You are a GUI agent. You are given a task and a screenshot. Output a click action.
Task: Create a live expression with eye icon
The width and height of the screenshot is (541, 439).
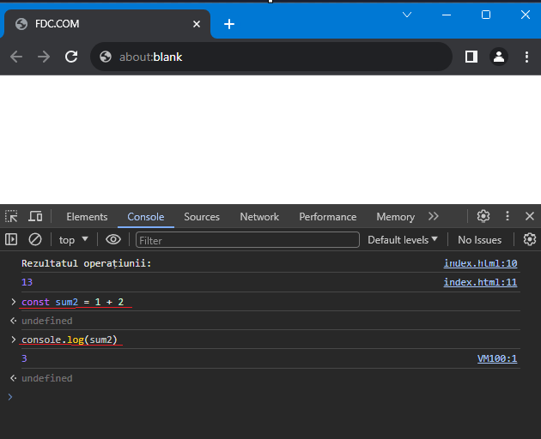(113, 239)
